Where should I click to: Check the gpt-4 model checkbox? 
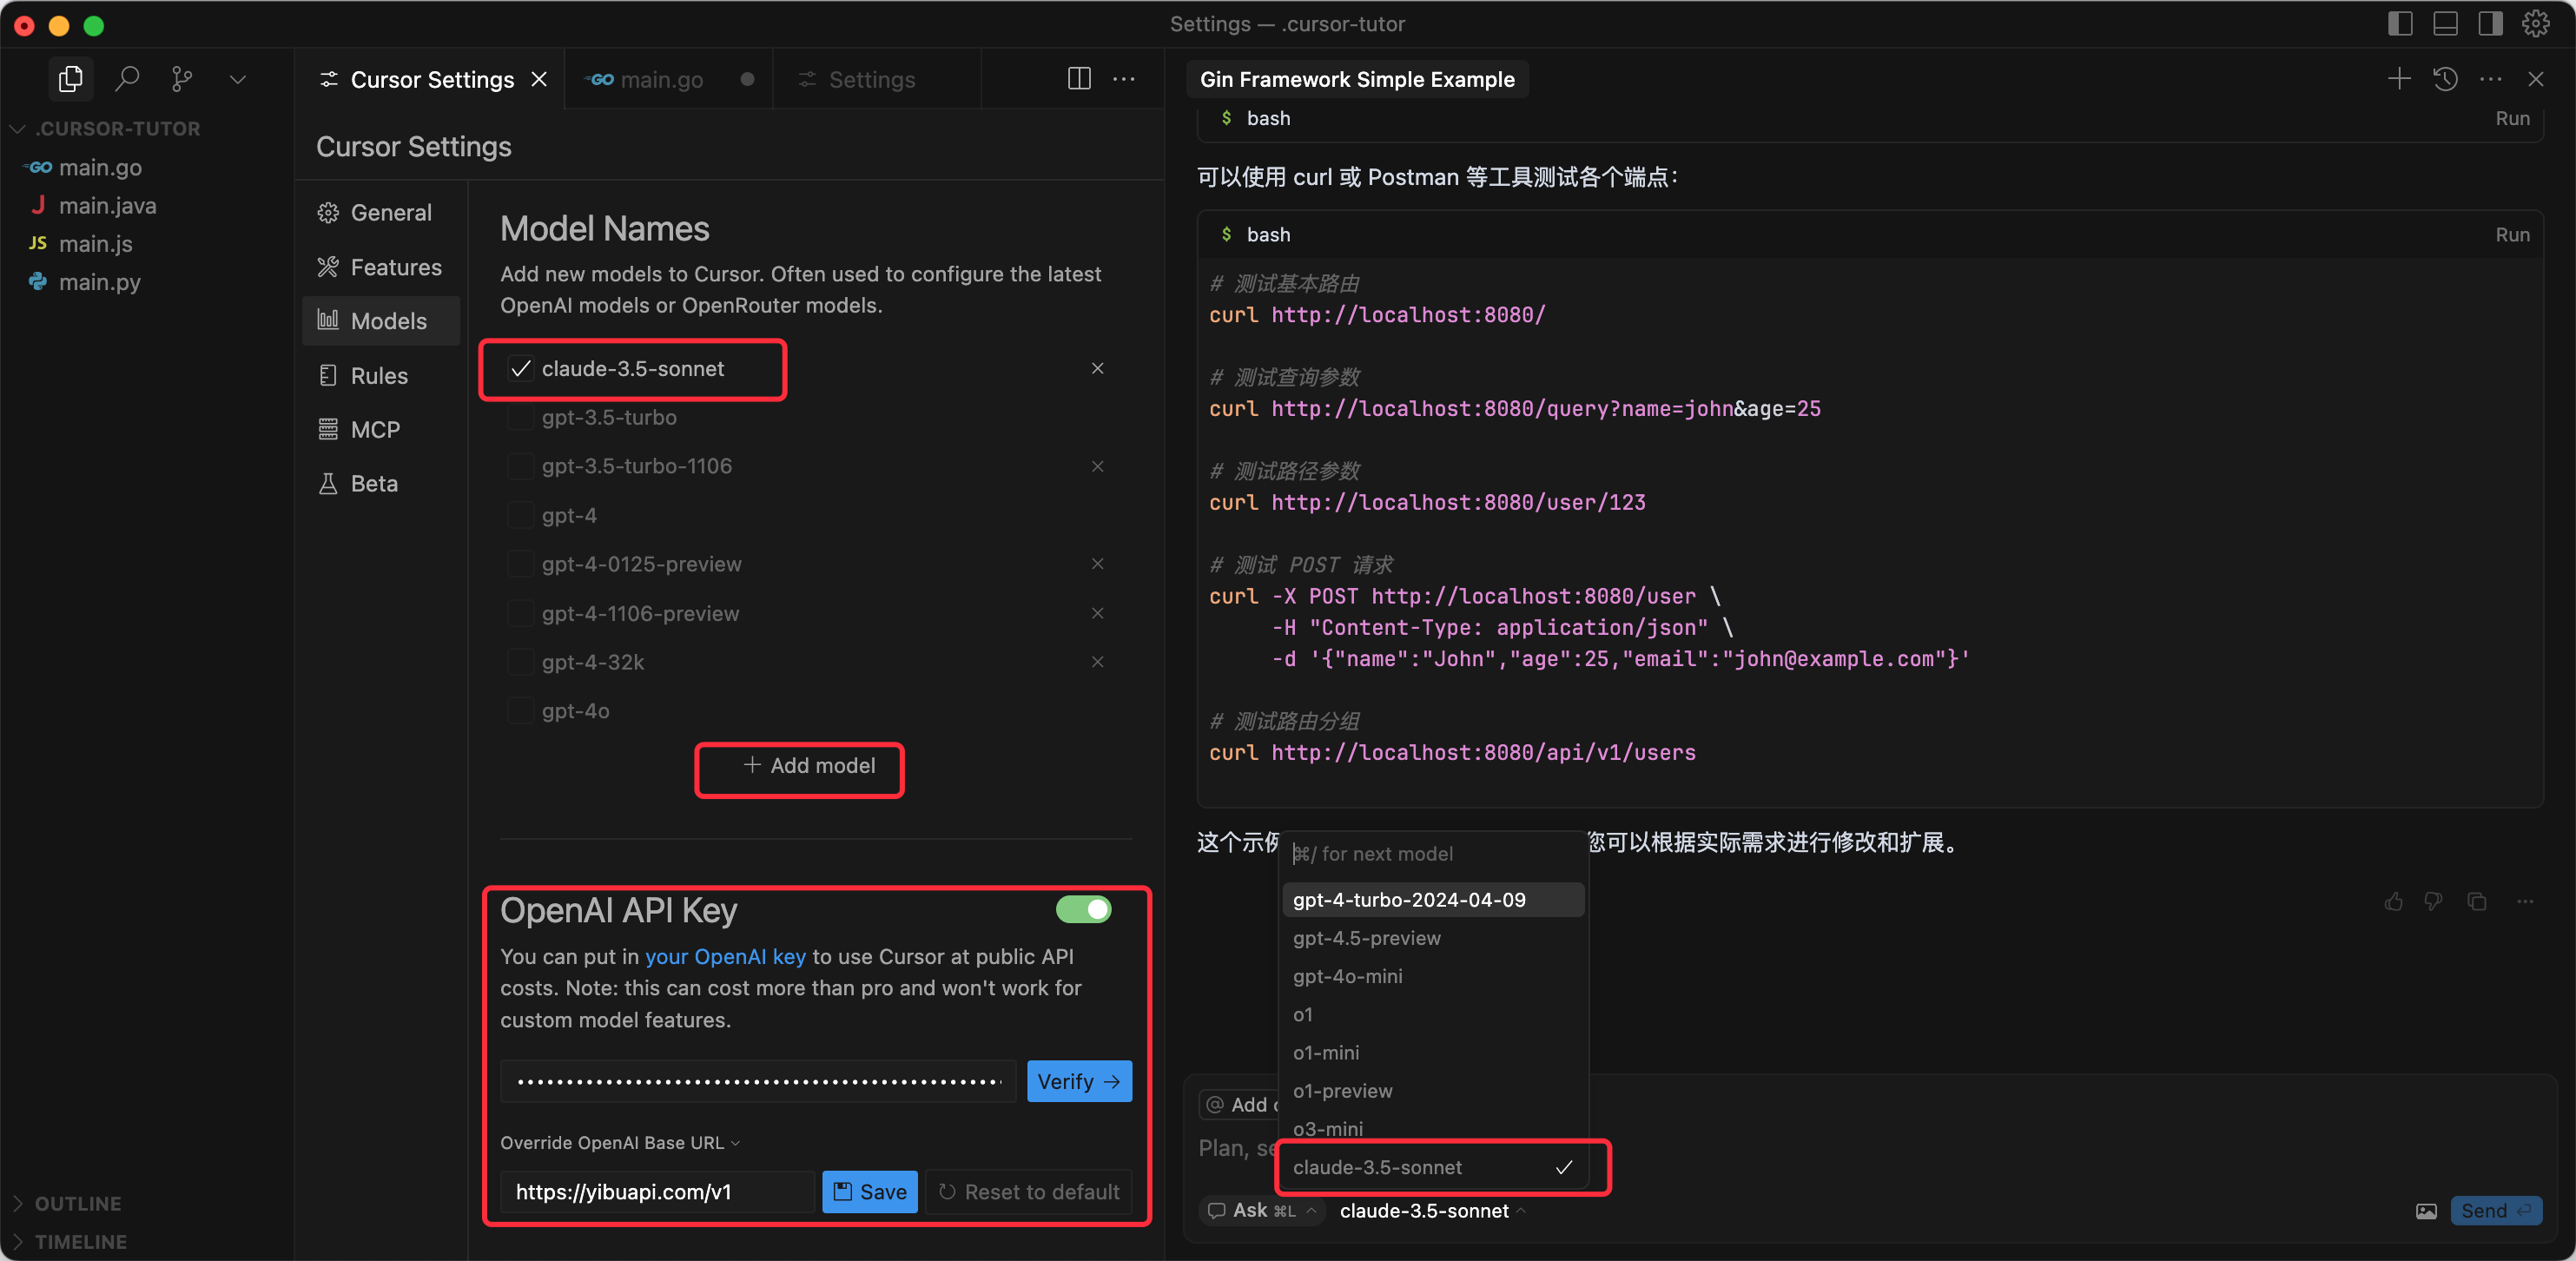(x=520, y=515)
